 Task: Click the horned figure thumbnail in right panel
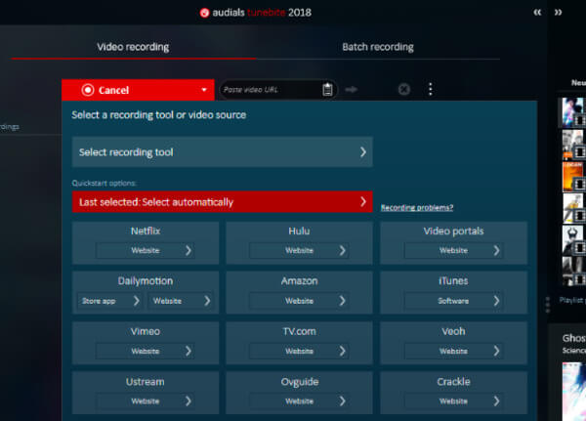573,240
